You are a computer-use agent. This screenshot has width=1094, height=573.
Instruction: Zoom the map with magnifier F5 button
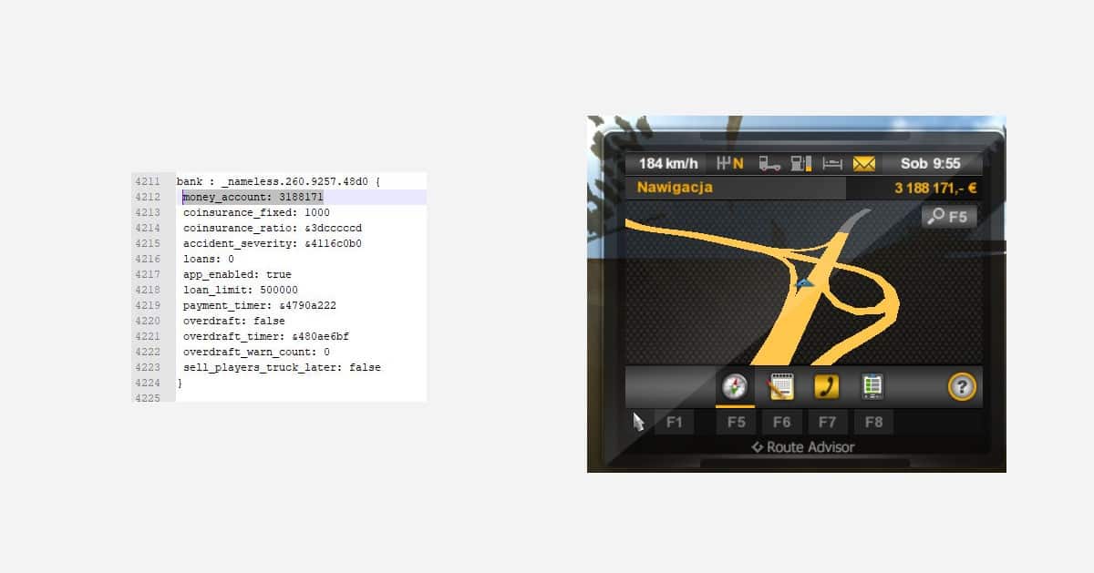click(x=948, y=217)
